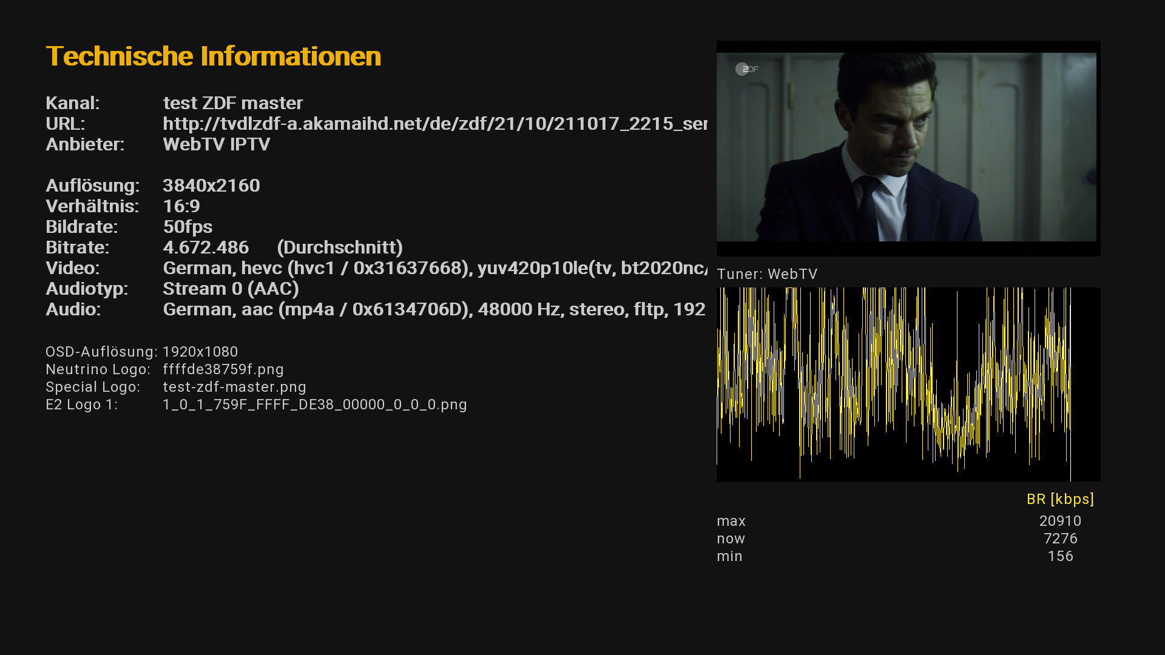The height and width of the screenshot is (655, 1165).
Task: Click the resolution value 3840x2160
Action: point(211,186)
